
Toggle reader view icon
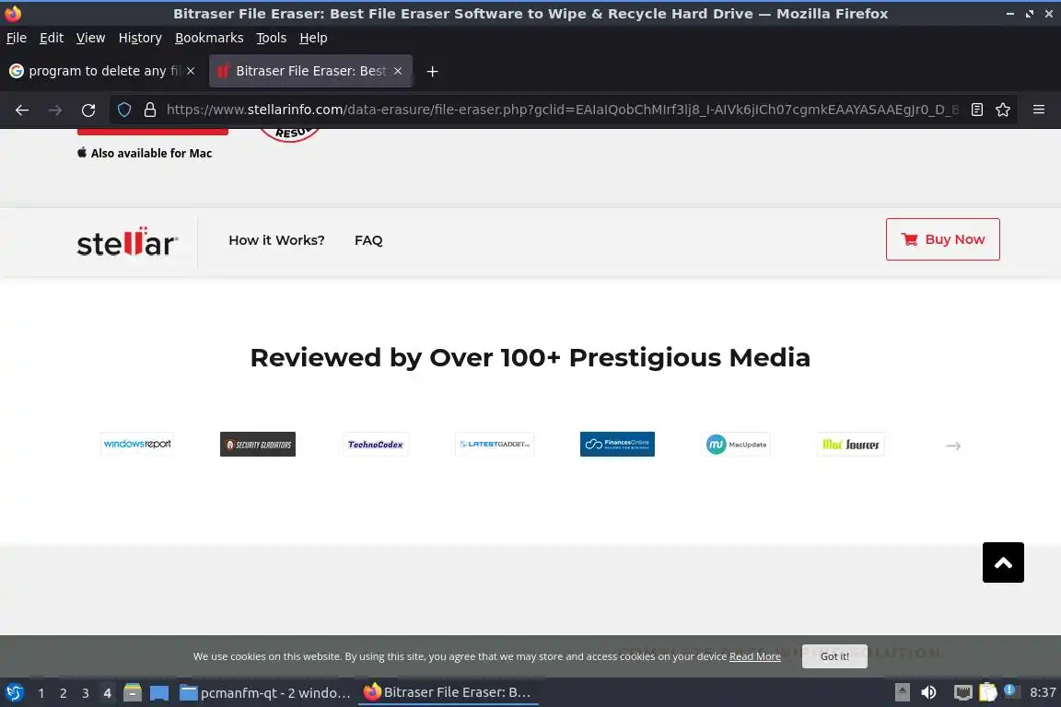(977, 110)
